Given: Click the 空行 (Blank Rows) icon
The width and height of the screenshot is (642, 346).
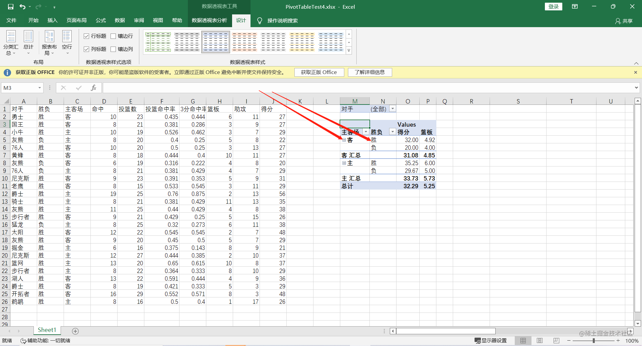Looking at the screenshot, I should click(67, 40).
